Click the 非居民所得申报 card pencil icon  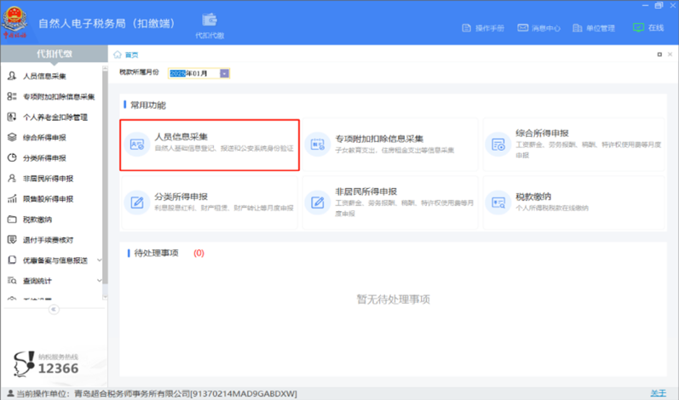(x=318, y=202)
